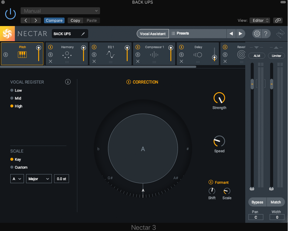The width and height of the screenshot is (288, 231).
Task: Click the iZotope squiggle logo top right
Action: [280, 34]
